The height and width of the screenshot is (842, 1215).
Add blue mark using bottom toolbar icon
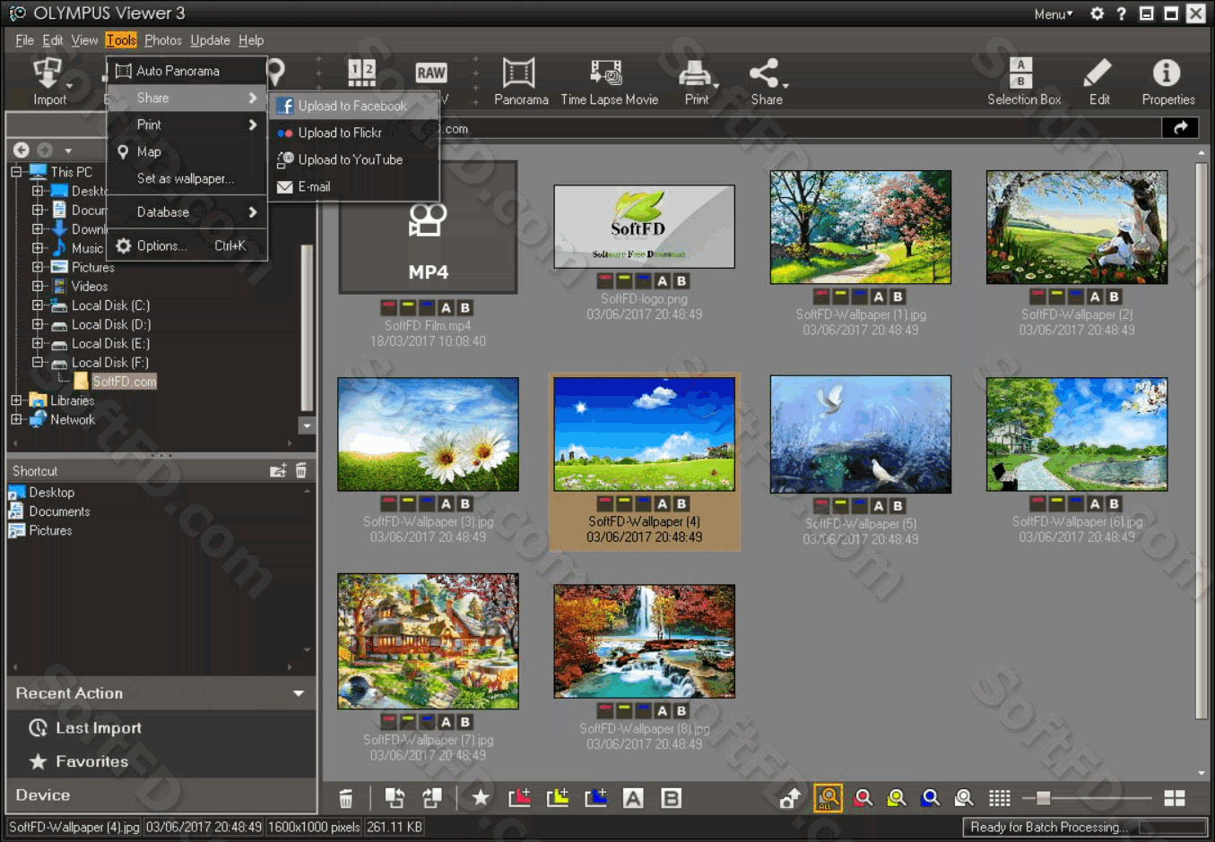click(595, 797)
